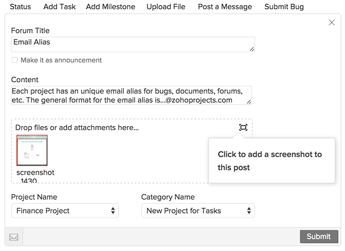Open the Post a Message tab
Screen dimensions: 345x251
tap(225, 7)
